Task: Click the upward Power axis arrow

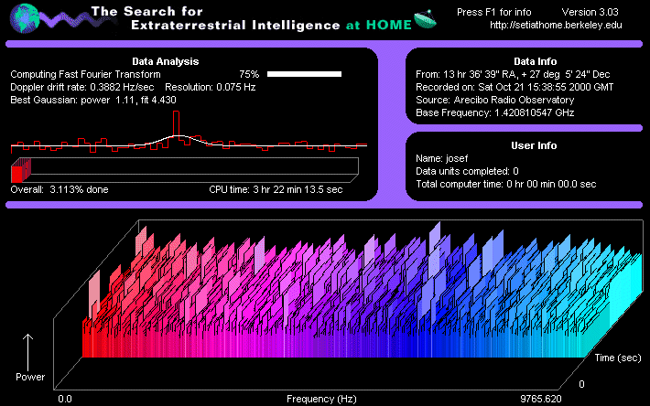Action: click(x=29, y=350)
